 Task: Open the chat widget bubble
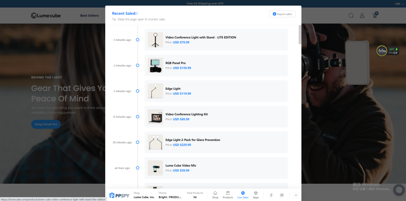(399, 190)
